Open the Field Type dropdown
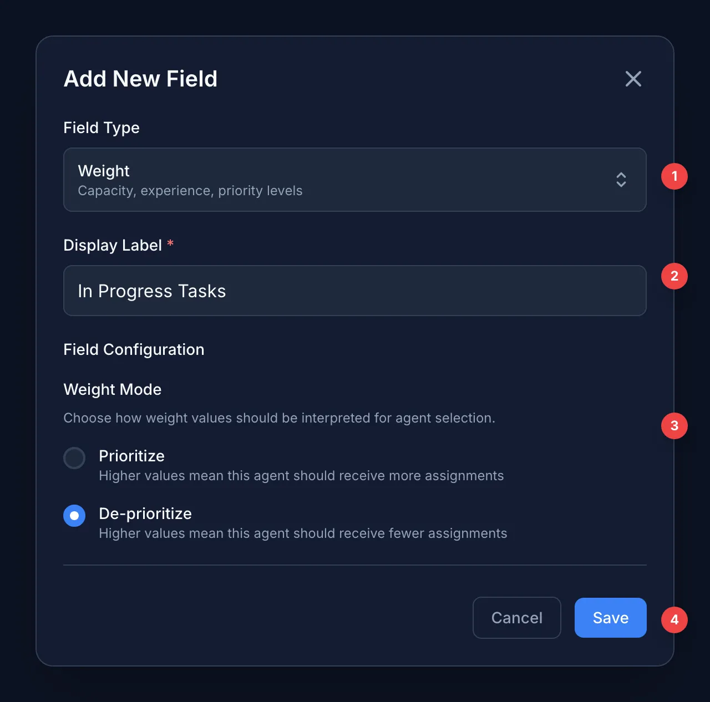 click(x=355, y=180)
